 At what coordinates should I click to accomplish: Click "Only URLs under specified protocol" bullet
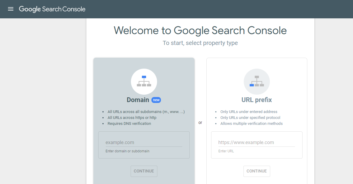pos(250,118)
